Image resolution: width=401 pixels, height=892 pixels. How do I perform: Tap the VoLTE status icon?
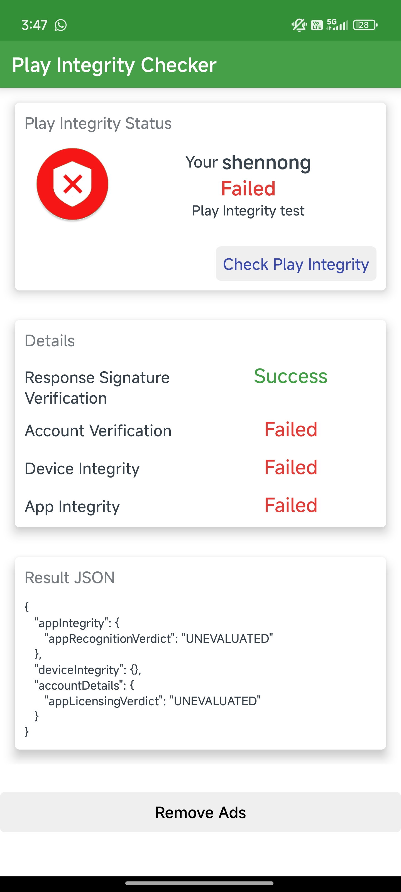(317, 25)
